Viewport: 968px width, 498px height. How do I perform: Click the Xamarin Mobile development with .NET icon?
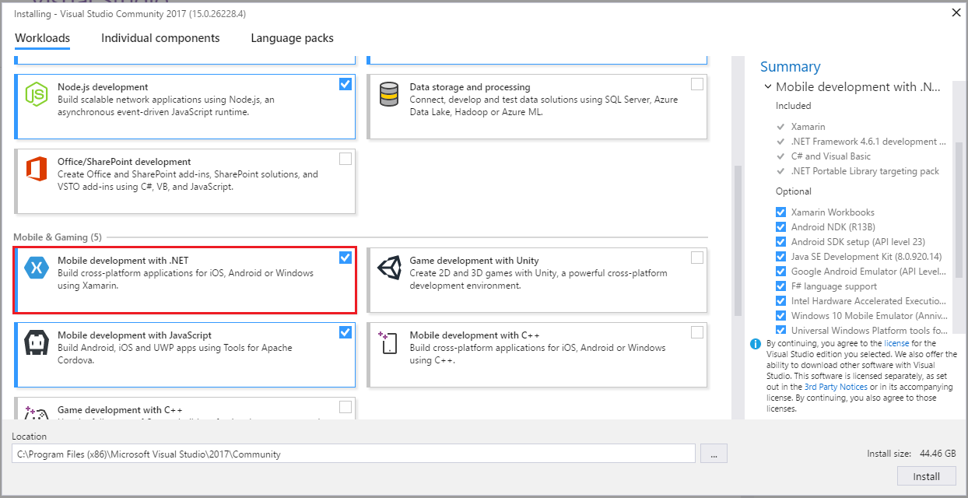[x=37, y=268]
